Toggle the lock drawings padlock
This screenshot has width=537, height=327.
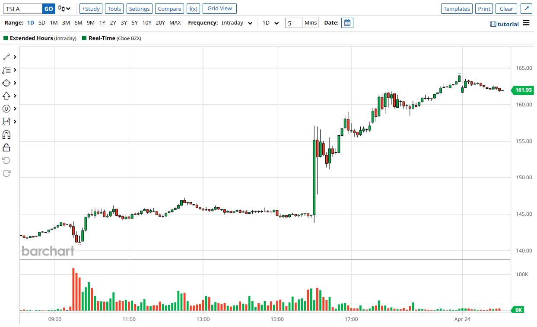(x=6, y=147)
